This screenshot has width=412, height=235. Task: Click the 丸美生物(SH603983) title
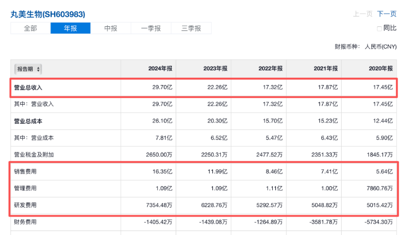[x=48, y=14]
